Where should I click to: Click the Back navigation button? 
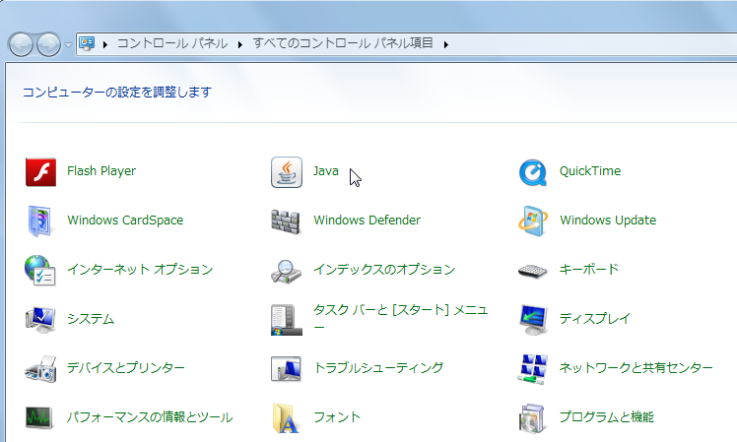(x=21, y=44)
